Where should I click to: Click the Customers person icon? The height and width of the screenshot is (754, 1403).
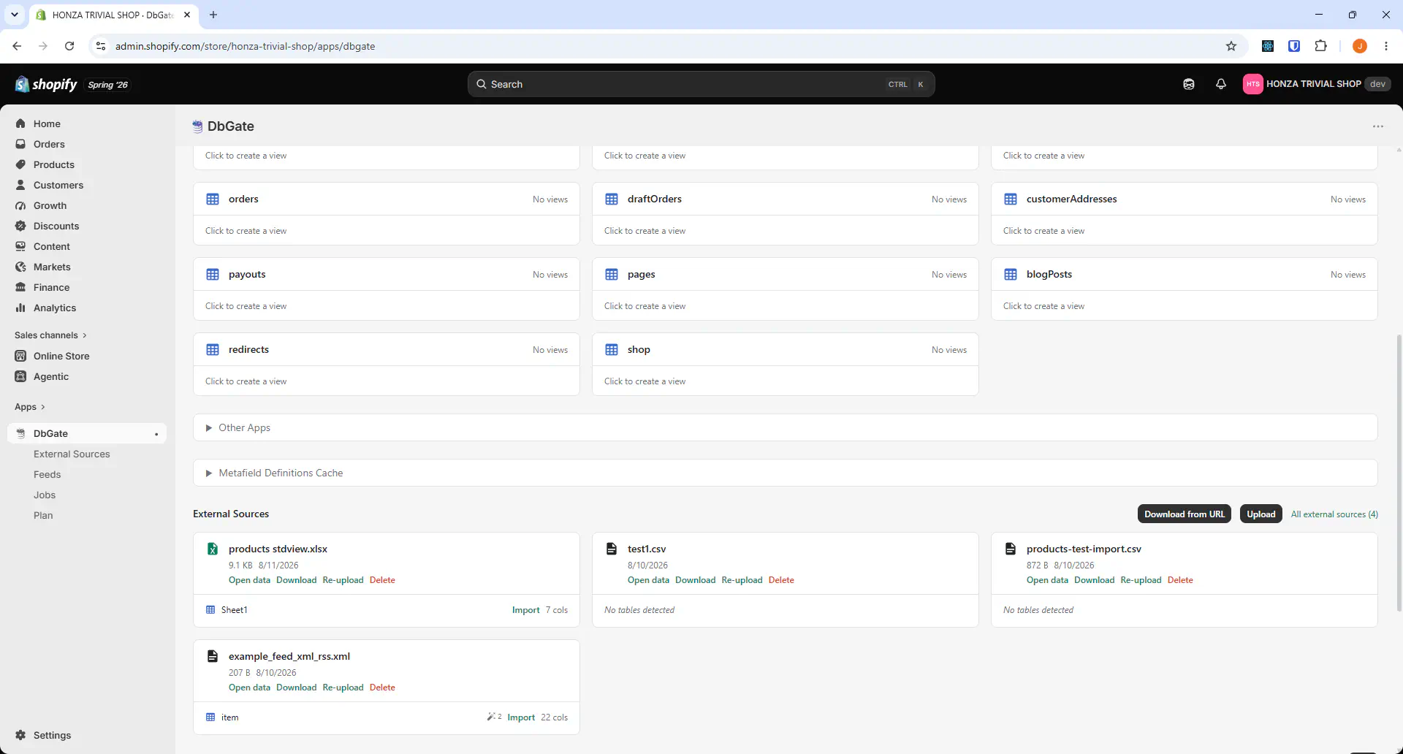[20, 185]
